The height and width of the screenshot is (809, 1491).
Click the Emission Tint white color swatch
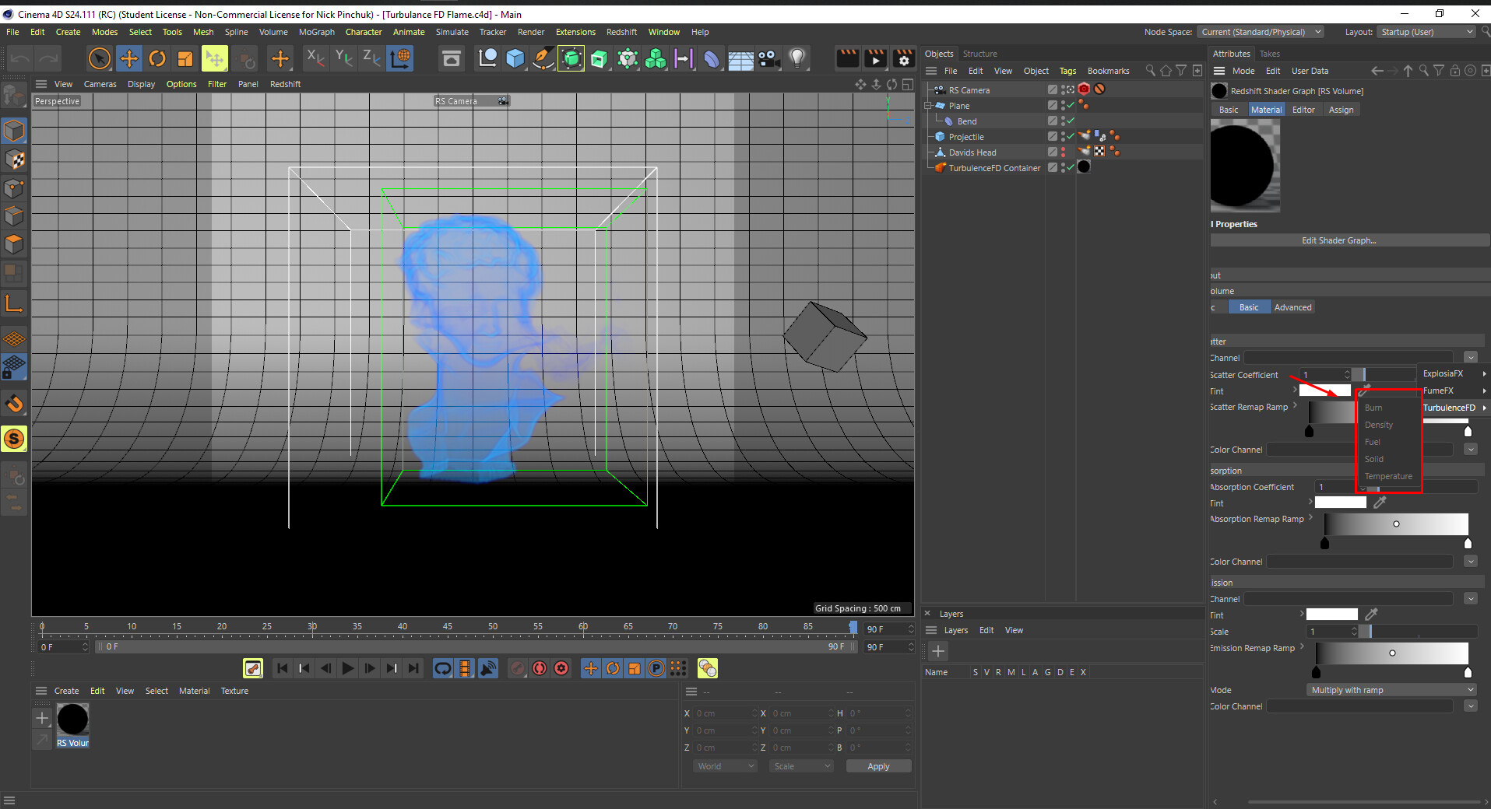pyautogui.click(x=1331, y=615)
